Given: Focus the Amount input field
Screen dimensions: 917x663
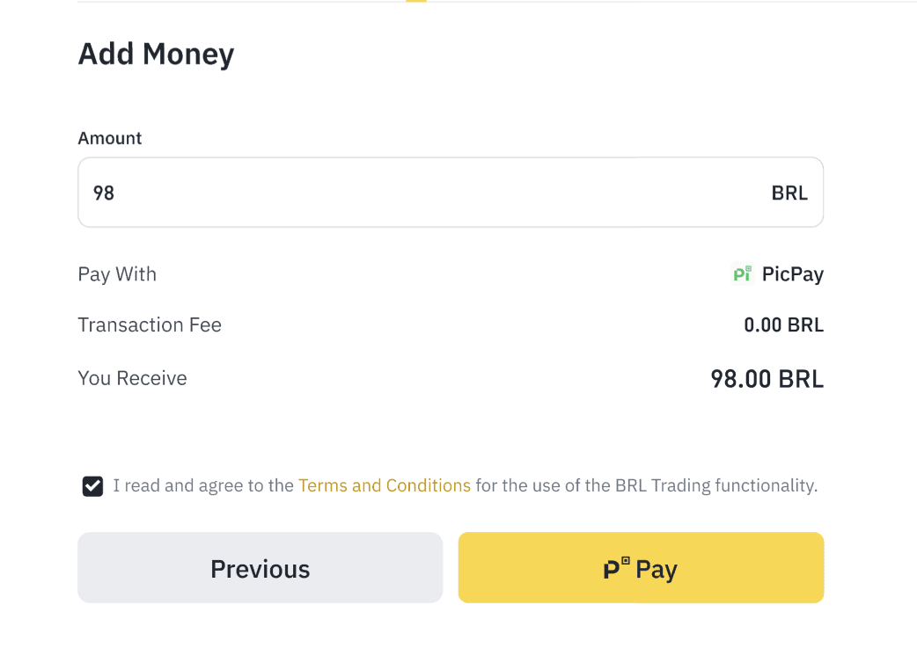Looking at the screenshot, I should 422,193.
